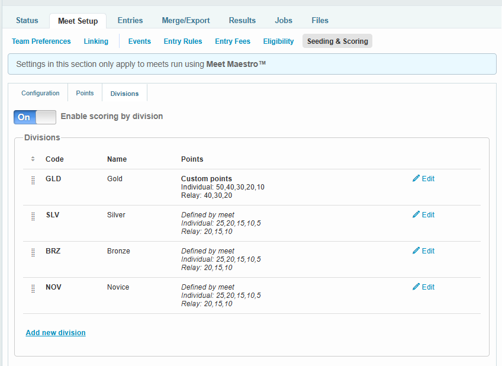
Task: Open the Eligibility section
Action: click(278, 41)
